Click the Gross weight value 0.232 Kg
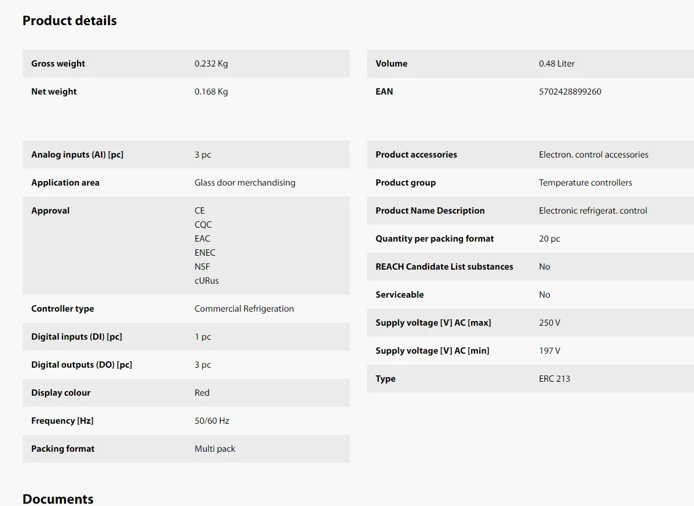694x506 pixels. pyautogui.click(x=211, y=64)
